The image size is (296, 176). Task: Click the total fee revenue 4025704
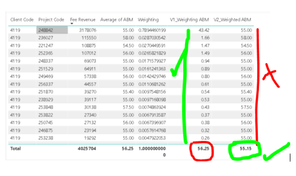click(87, 149)
